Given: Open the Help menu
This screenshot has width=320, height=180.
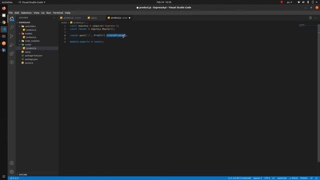Looking at the screenshot, I should point(67,13).
